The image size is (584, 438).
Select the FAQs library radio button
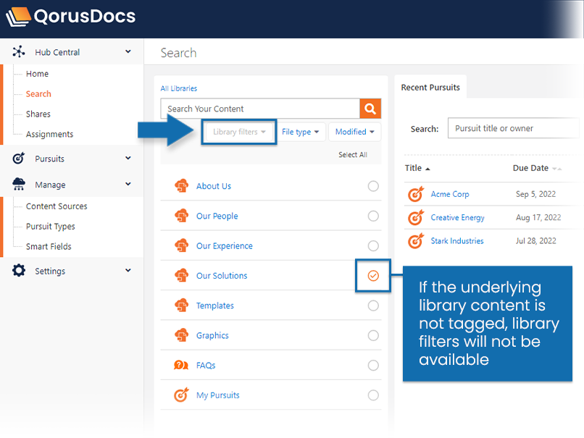coord(373,365)
